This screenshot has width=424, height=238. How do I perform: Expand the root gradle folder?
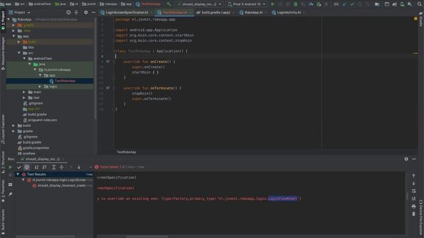tap(13, 131)
